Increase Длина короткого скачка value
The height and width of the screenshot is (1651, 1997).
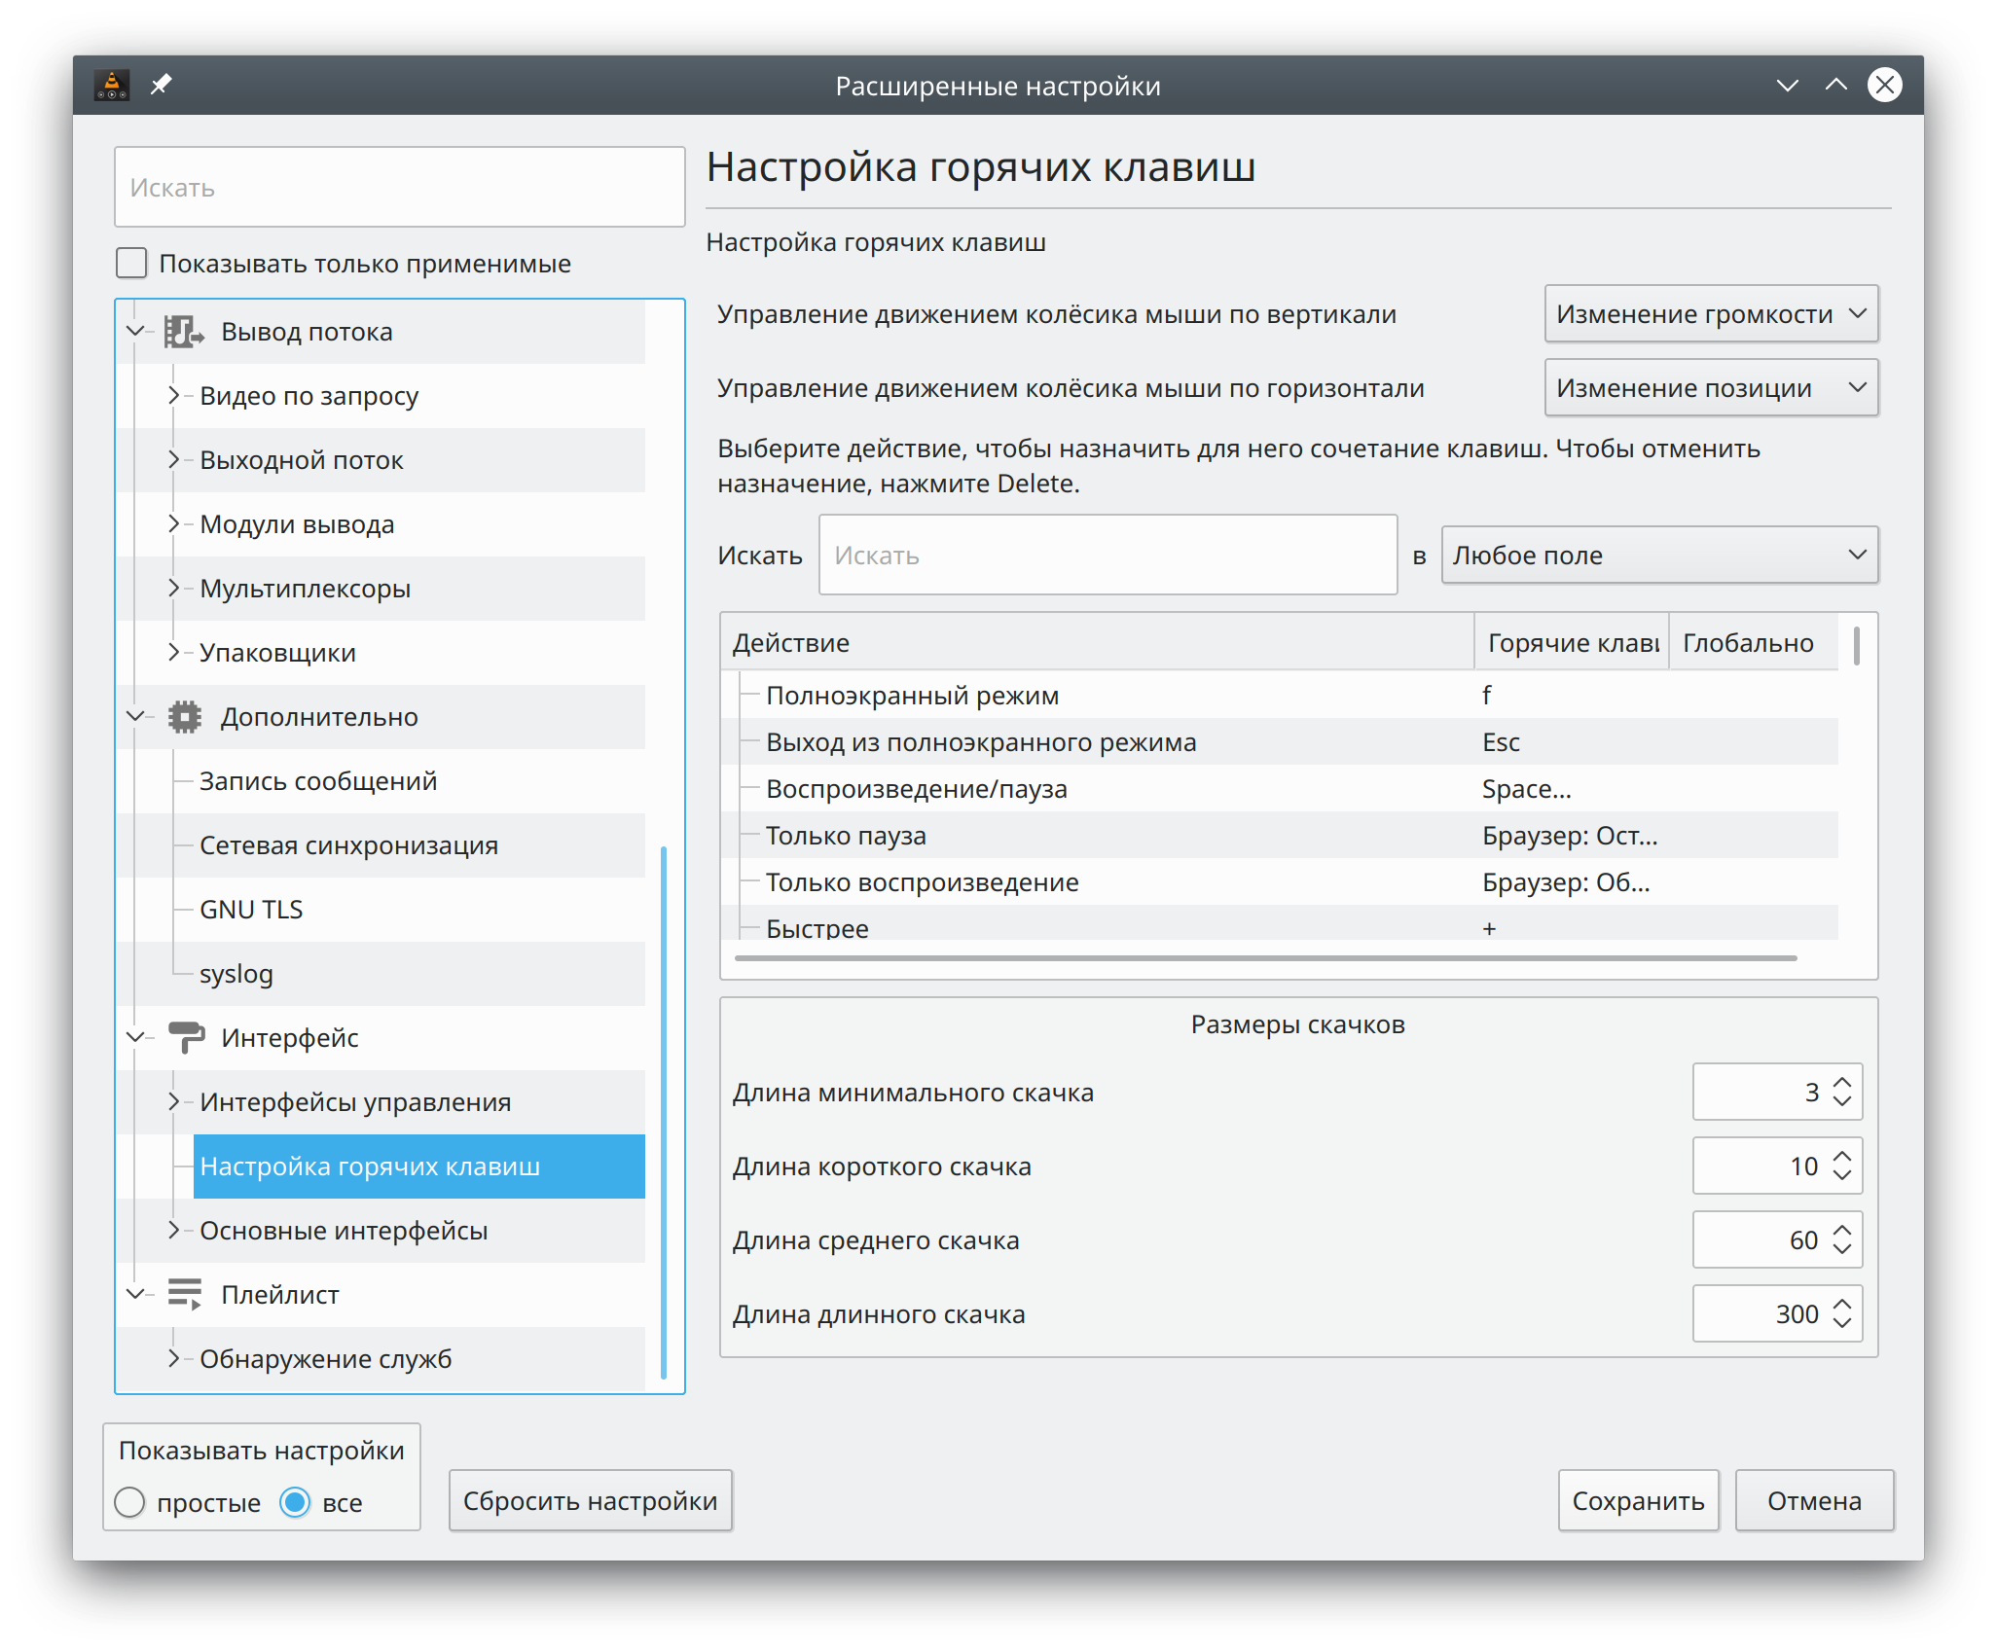1842,1155
